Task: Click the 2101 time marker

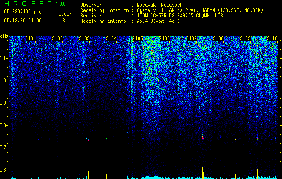Action: pyautogui.click(x=30, y=38)
